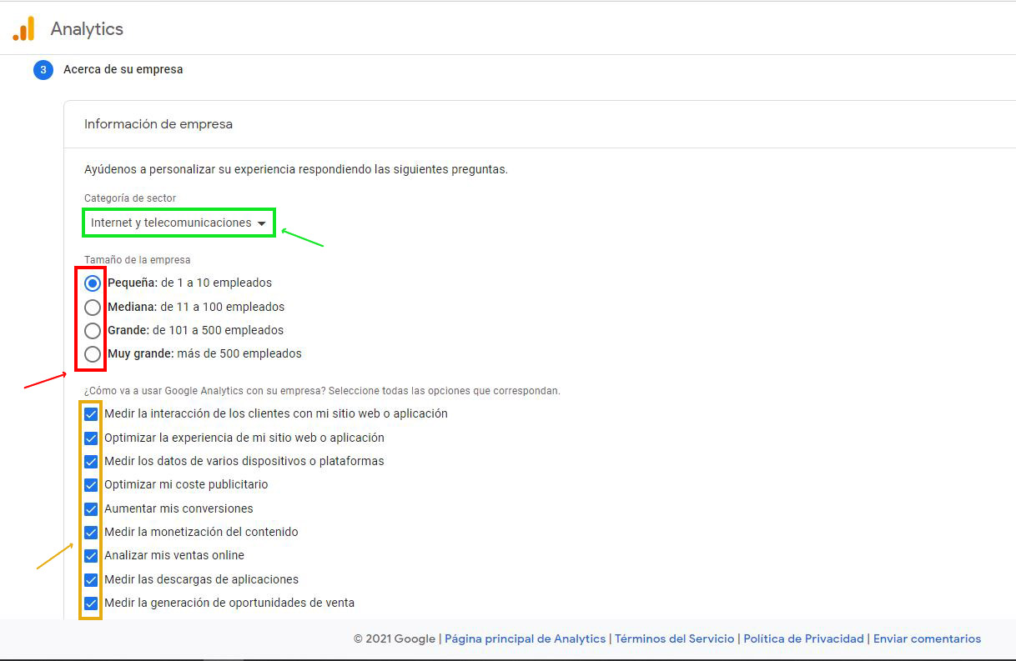This screenshot has height=661, width=1016.
Task: Click step 3 circle for Acerca de su empresa
Action: coord(43,70)
